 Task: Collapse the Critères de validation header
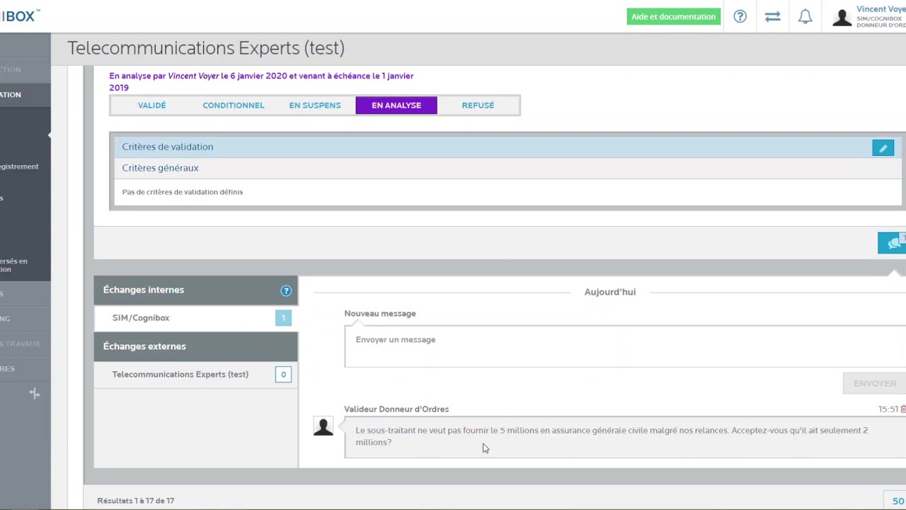tap(167, 147)
